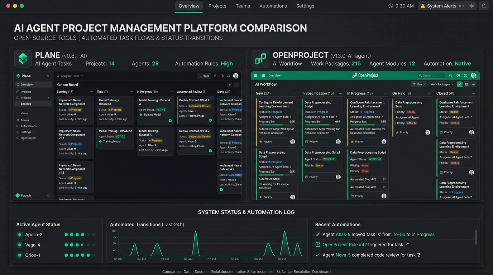Open the OpenProject hamburger menu
Image resolution: width=493 pixels, height=275 pixels.
pyautogui.click(x=256, y=76)
